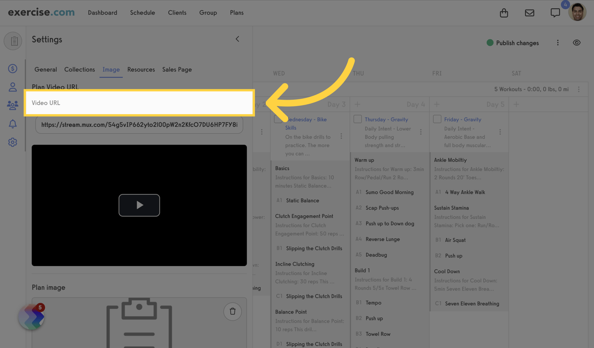The image size is (594, 348).
Task: Open the three-dot menu on Day 4
Action: 421,131
